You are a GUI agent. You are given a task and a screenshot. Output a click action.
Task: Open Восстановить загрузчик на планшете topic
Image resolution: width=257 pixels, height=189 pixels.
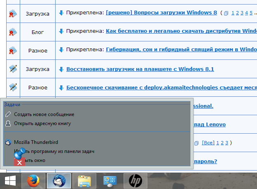pos(140,69)
